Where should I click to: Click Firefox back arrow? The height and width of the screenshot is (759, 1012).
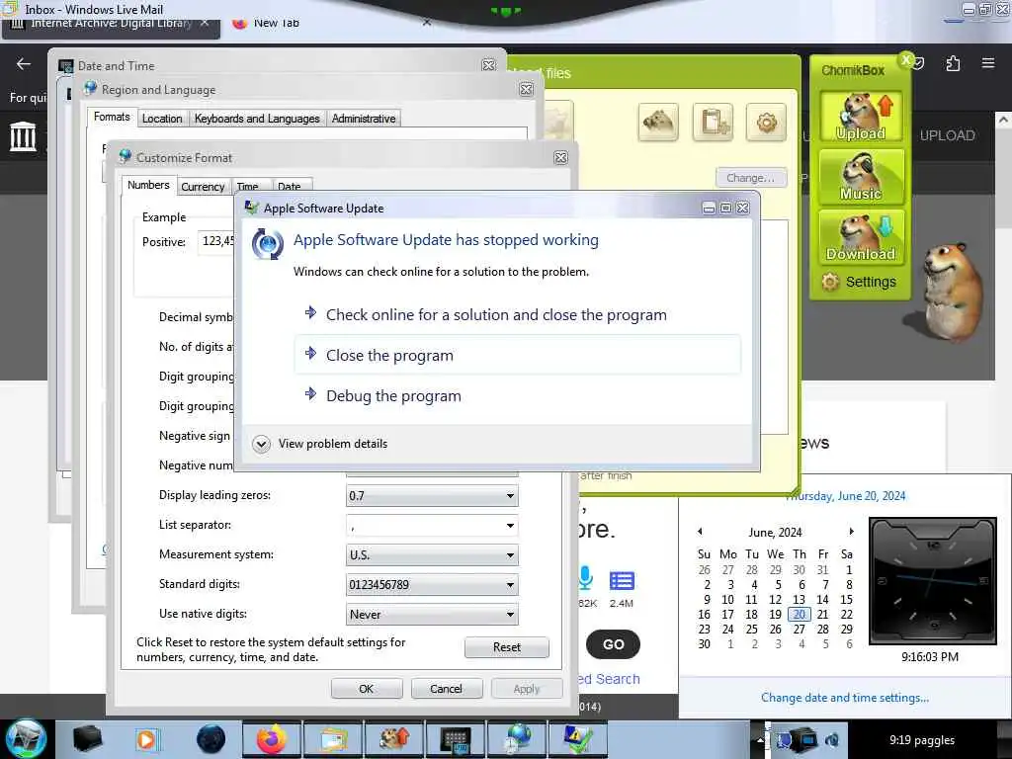[24, 63]
